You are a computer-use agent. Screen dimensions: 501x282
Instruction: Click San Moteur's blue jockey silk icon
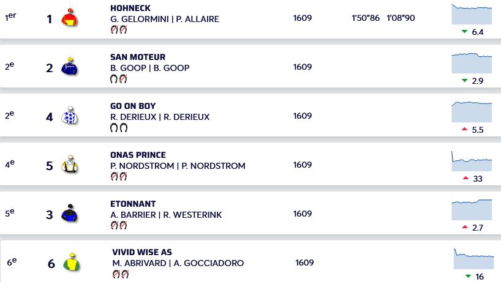click(69, 66)
